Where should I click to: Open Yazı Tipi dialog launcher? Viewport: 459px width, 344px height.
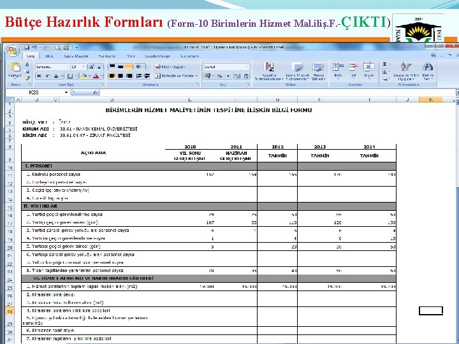click(x=102, y=85)
